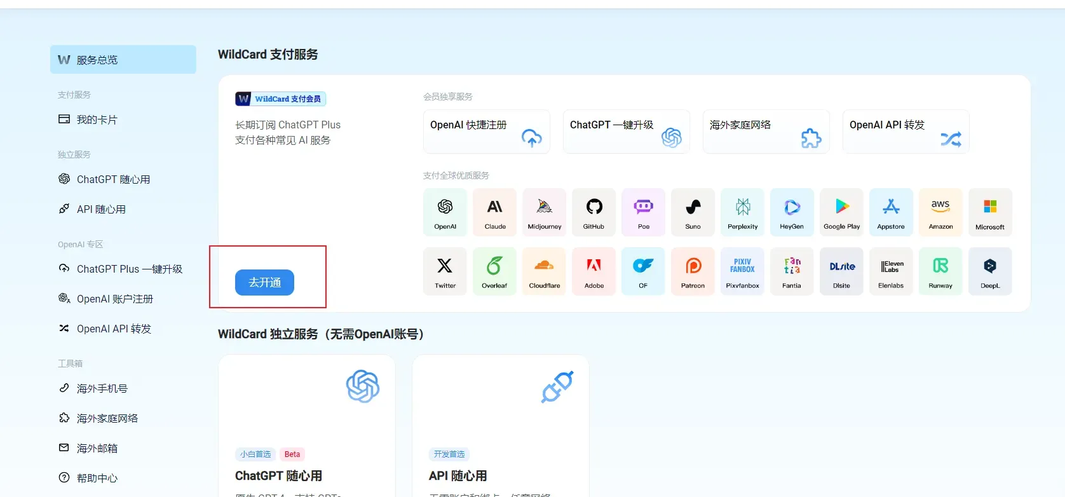Viewport: 1065px width, 497px height.
Task: Click the 长期订阅 ChatGPT Plus text
Action: click(288, 125)
